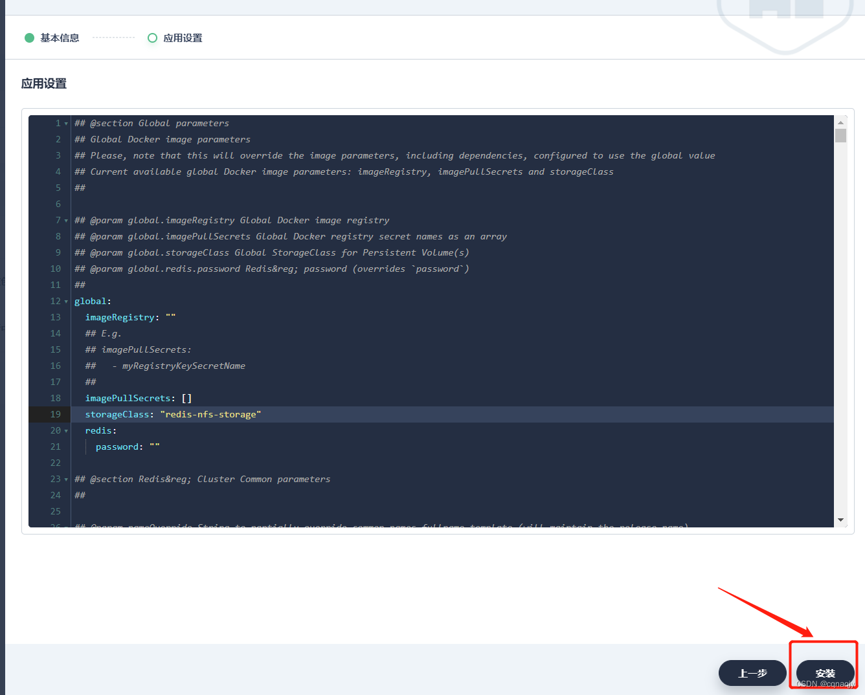Image resolution: width=865 pixels, height=695 pixels.
Task: Click the "## E.g." comment line
Action: tap(103, 333)
